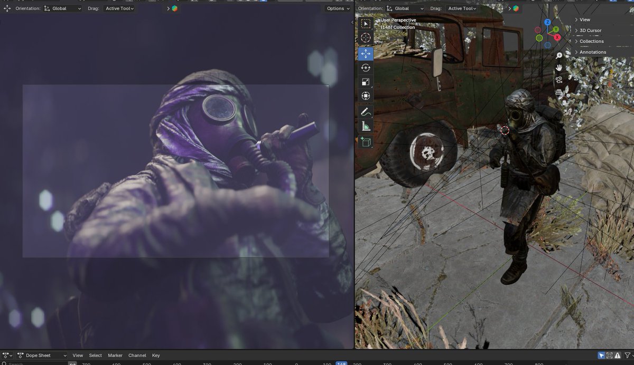
Task: Open the Dope Sheet mode dropdown
Action: 42,356
